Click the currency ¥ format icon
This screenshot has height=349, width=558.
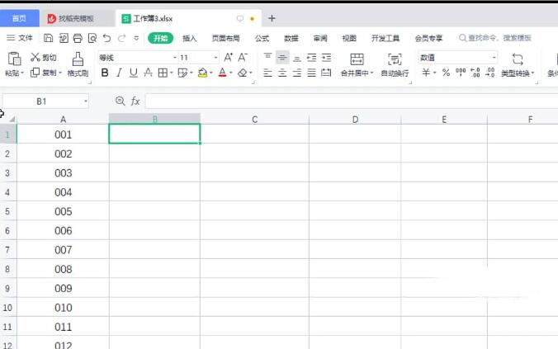[x=426, y=73]
